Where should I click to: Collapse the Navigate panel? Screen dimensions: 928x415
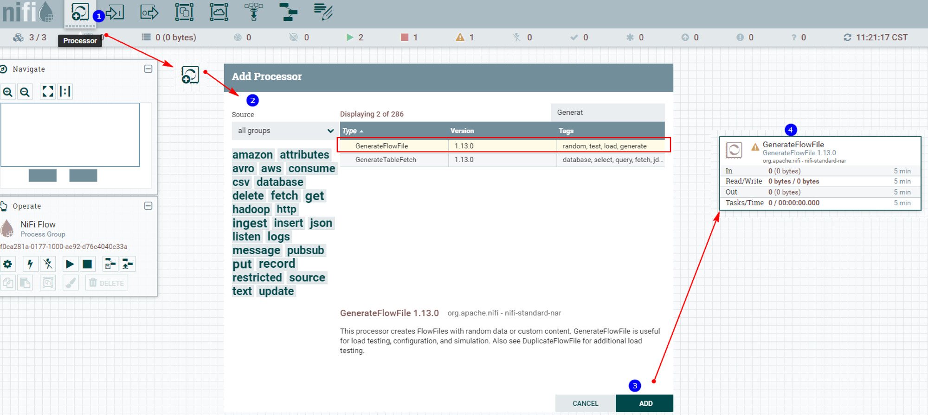click(x=148, y=69)
